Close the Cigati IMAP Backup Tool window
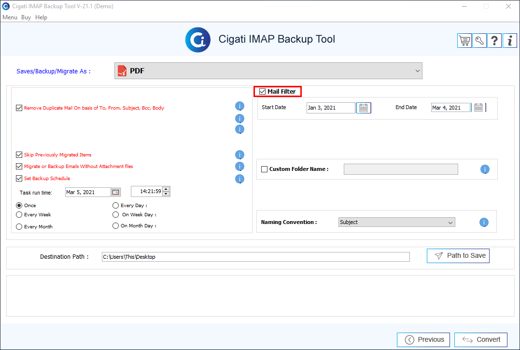Image resolution: width=520 pixels, height=350 pixels. [508, 6]
